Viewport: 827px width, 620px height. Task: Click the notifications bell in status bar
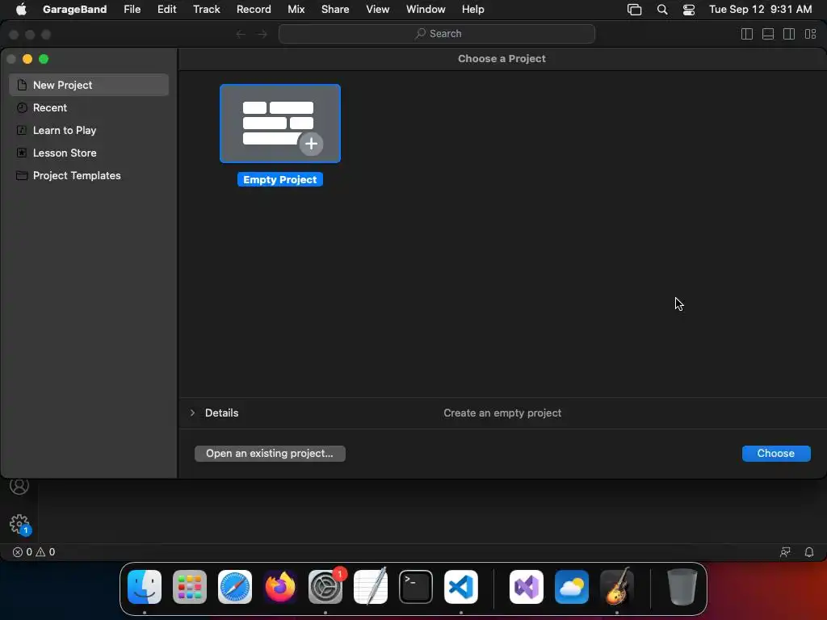pyautogui.click(x=808, y=552)
